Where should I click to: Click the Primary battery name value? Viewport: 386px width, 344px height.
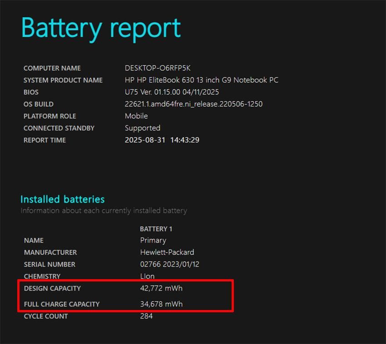(153, 240)
